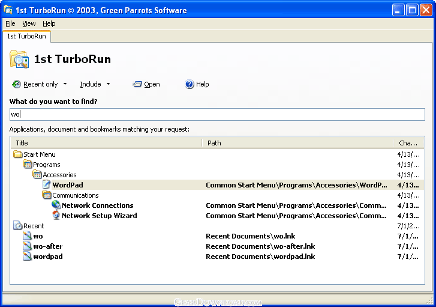Click the WordPad notepad icon
Image resolution: width=436 pixels, height=307 pixels.
(47, 184)
